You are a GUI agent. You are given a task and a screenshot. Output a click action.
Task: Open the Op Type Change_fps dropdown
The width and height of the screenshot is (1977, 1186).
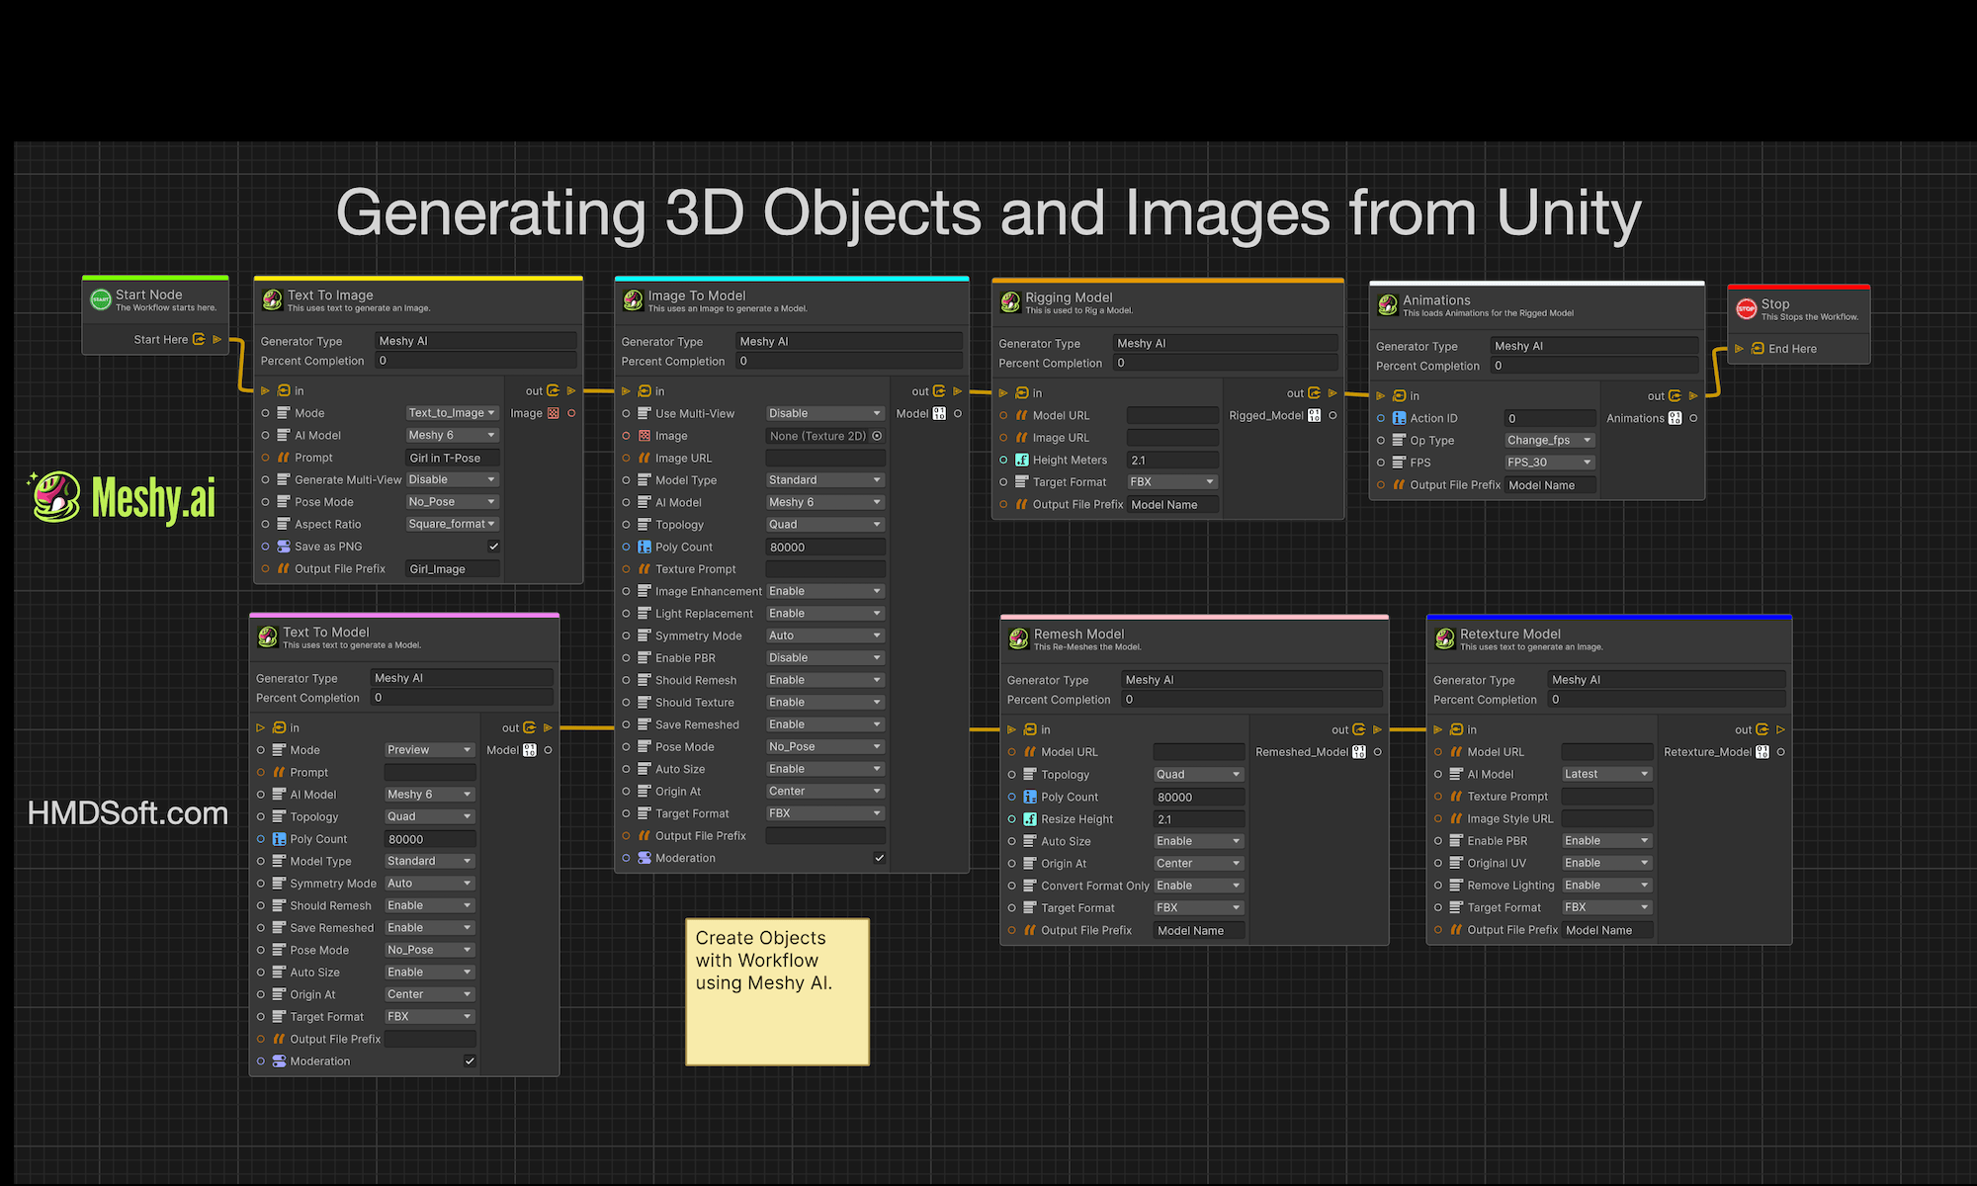1549,441
